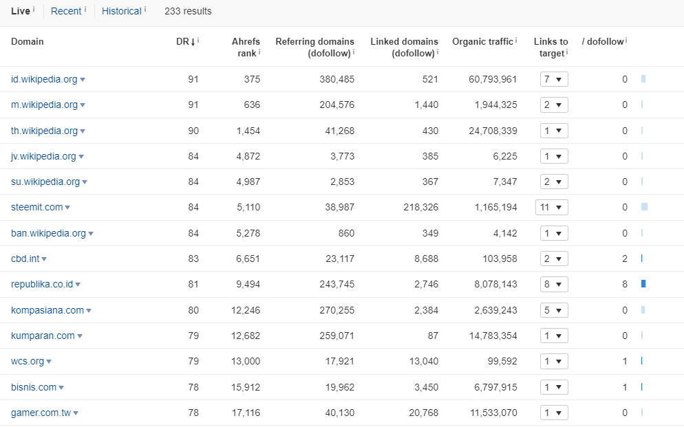Open the id.wikipedia.org domain link
This screenshot has width=684, height=427.
click(x=44, y=79)
